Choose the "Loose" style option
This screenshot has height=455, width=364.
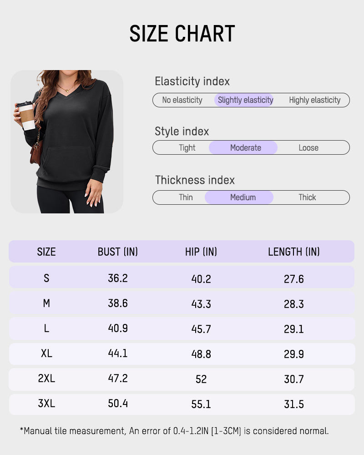click(x=308, y=148)
